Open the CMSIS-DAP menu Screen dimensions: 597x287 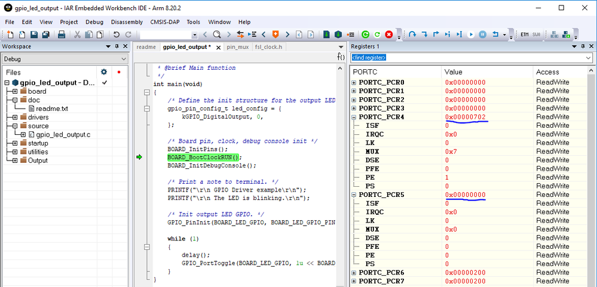coord(164,22)
